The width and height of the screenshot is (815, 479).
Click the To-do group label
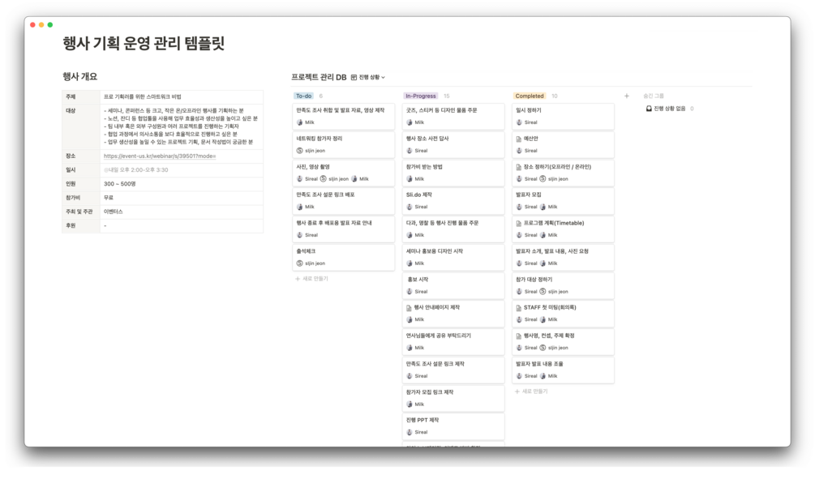point(303,96)
